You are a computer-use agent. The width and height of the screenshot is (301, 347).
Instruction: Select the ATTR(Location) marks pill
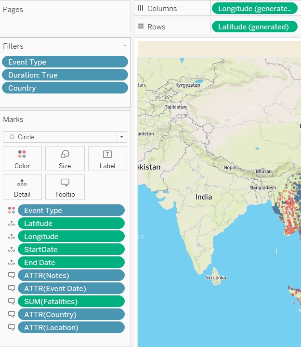coord(71,327)
